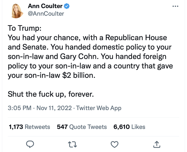
Task: View the 1,173 Retweets list
Action: (x=29, y=127)
